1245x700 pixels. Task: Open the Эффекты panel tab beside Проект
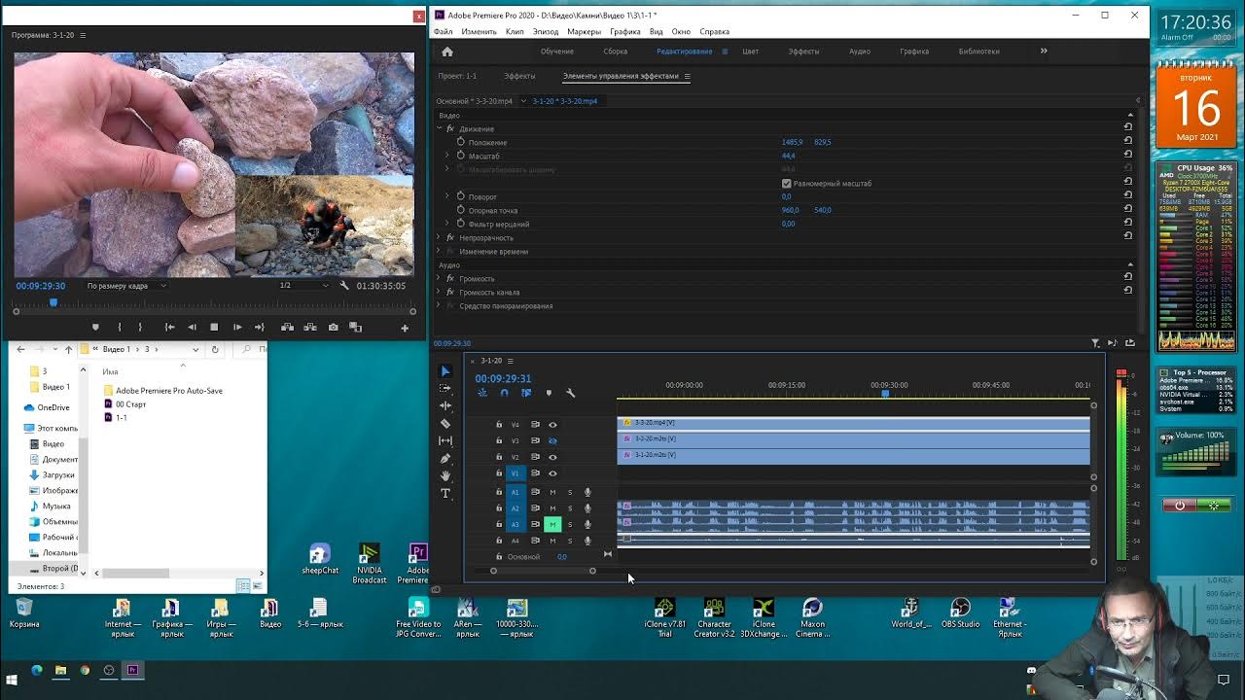(519, 76)
